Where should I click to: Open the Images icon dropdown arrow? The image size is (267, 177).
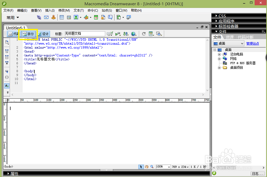pyautogui.click(x=80, y=17)
